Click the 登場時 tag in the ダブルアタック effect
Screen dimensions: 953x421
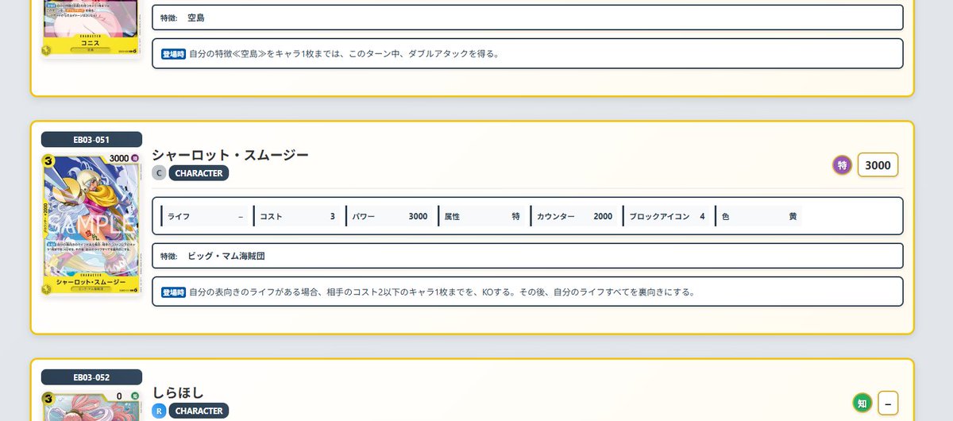pos(174,54)
